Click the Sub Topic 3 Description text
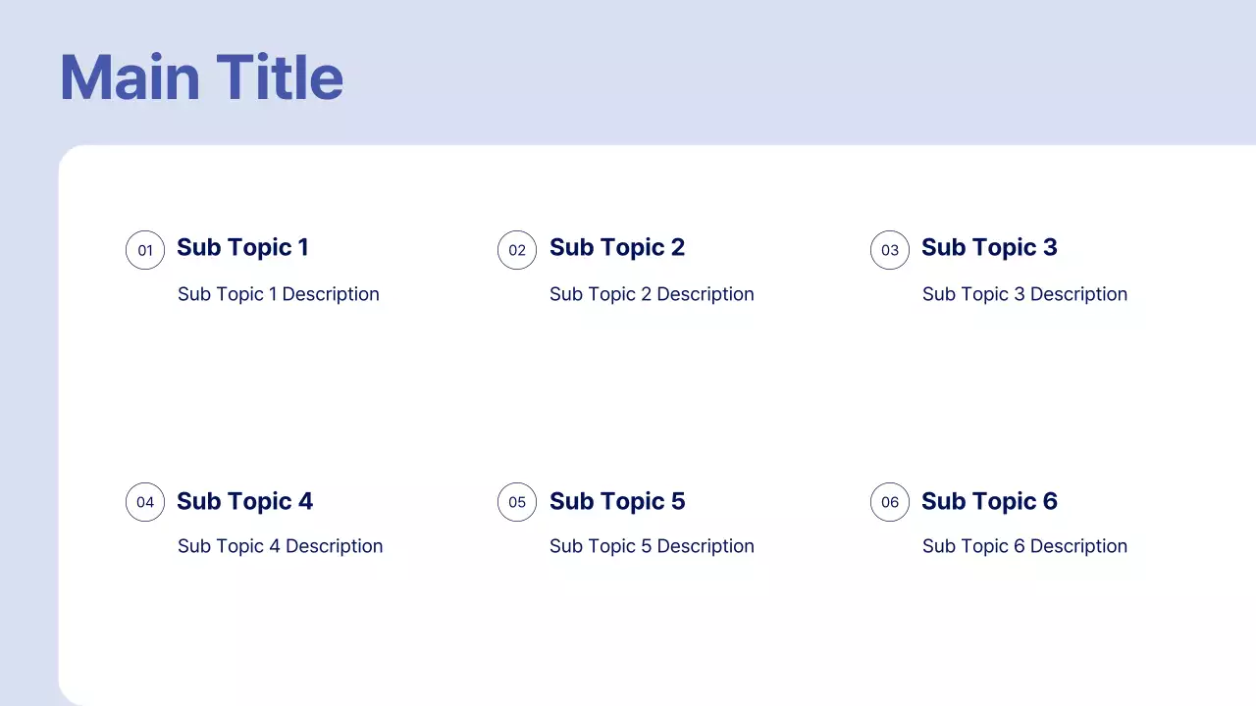The width and height of the screenshot is (1256, 706). pos(1024,294)
